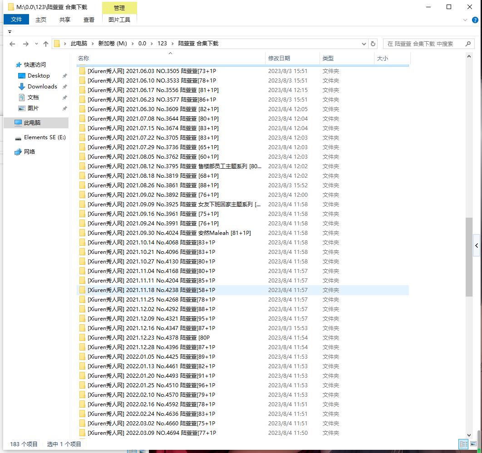The height and width of the screenshot is (453, 482).
Task: Select the 管理 contextual tab
Action: (119, 8)
